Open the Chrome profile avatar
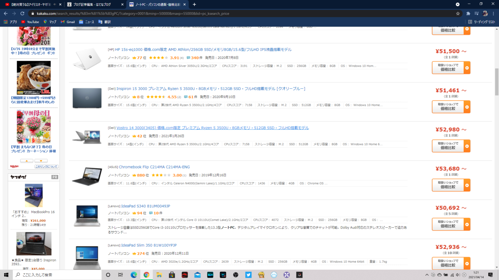 click(485, 13)
